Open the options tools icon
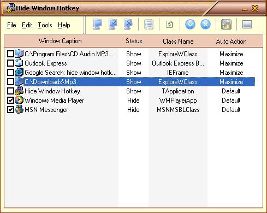Screen dimensions: 267x213 [226, 25]
